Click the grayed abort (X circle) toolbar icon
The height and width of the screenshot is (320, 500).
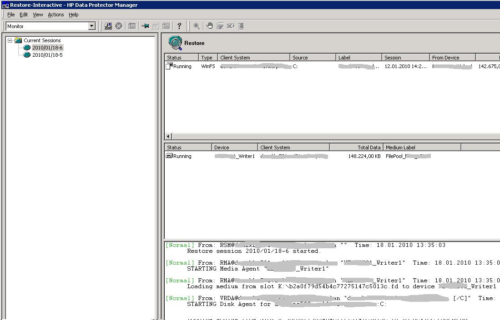point(119,26)
